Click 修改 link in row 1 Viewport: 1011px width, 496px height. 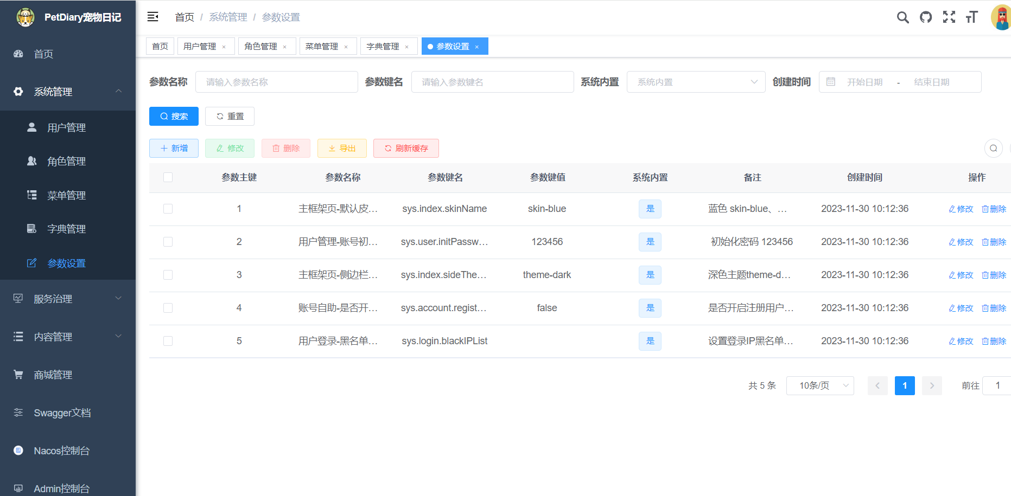tap(961, 209)
